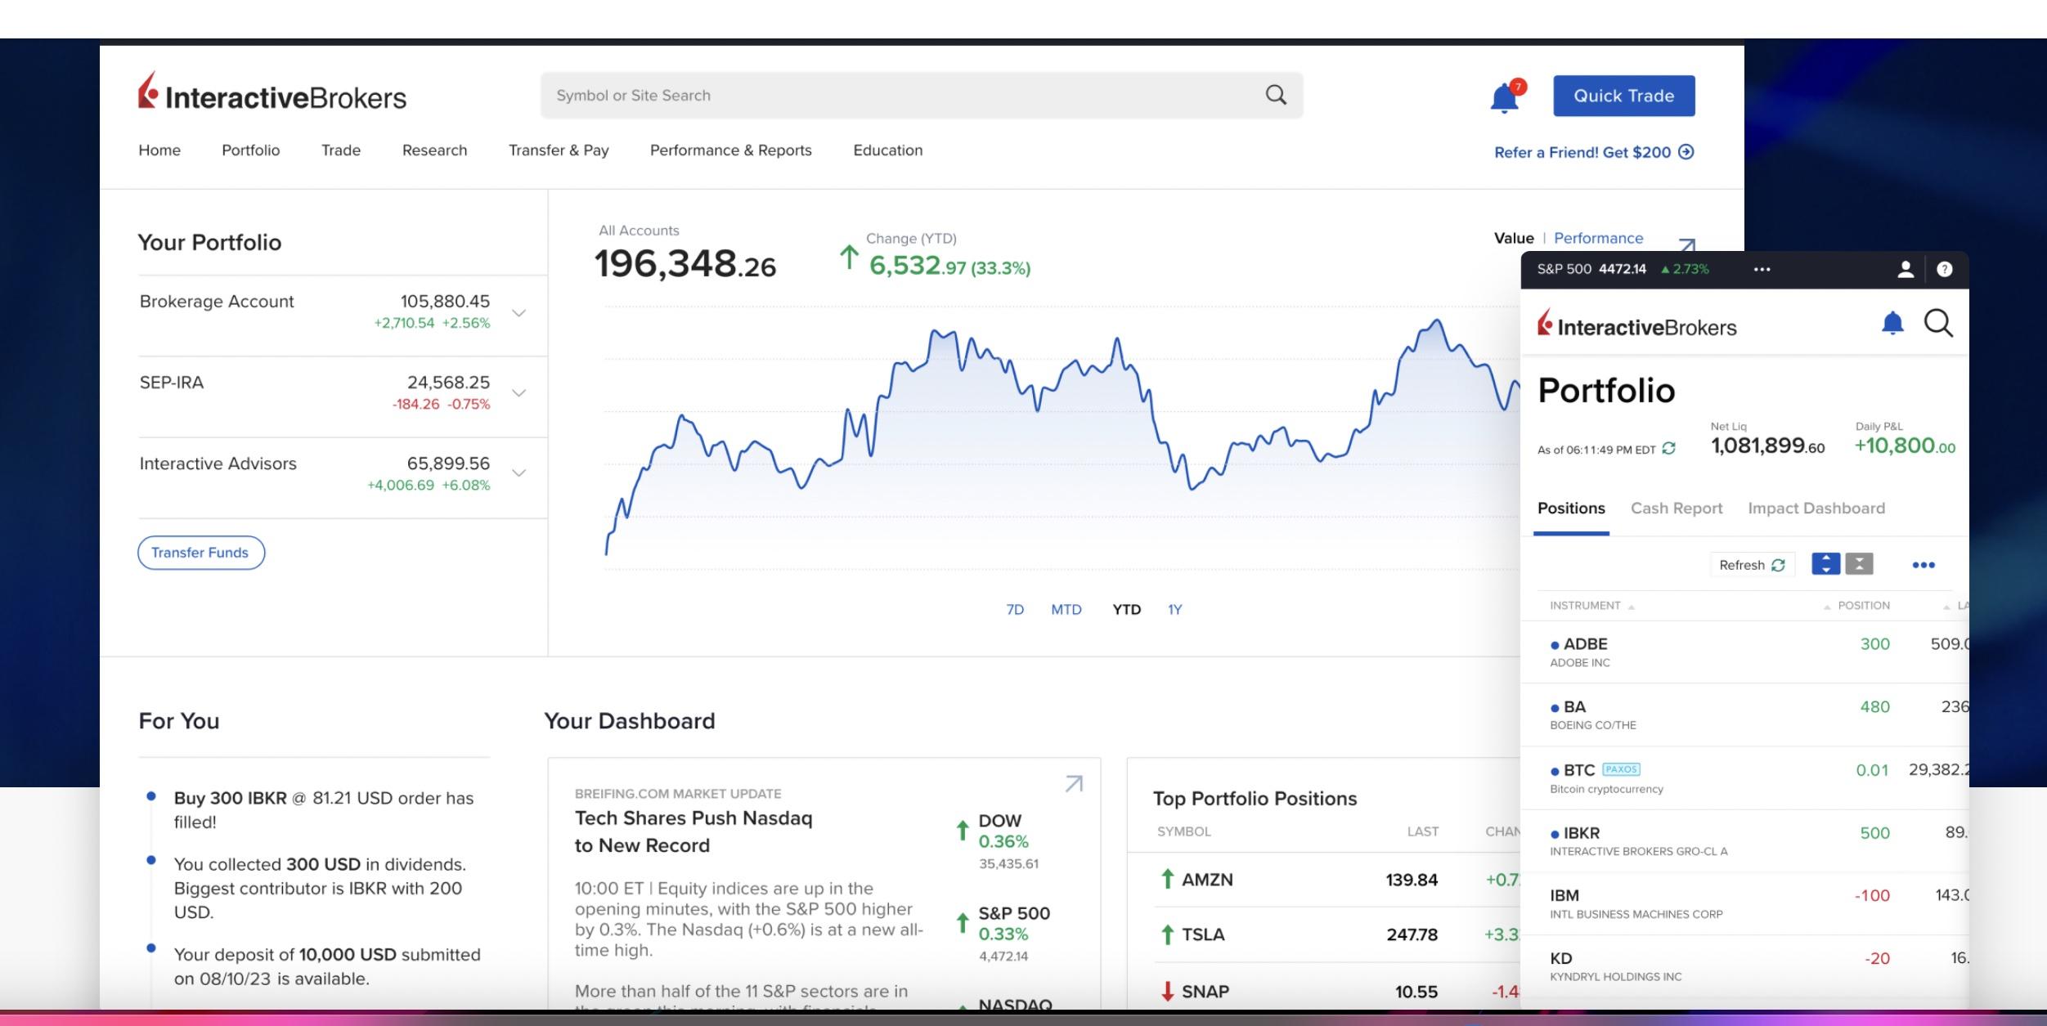Click the search magnifier in the search bar
This screenshot has width=2047, height=1026.
(1276, 95)
